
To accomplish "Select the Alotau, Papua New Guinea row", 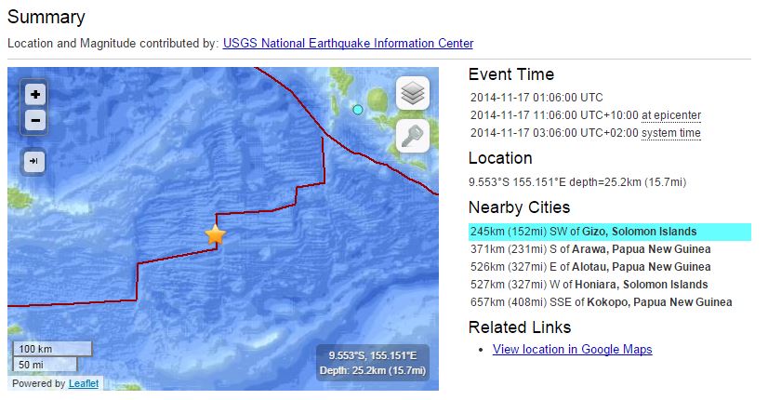I will click(590, 267).
